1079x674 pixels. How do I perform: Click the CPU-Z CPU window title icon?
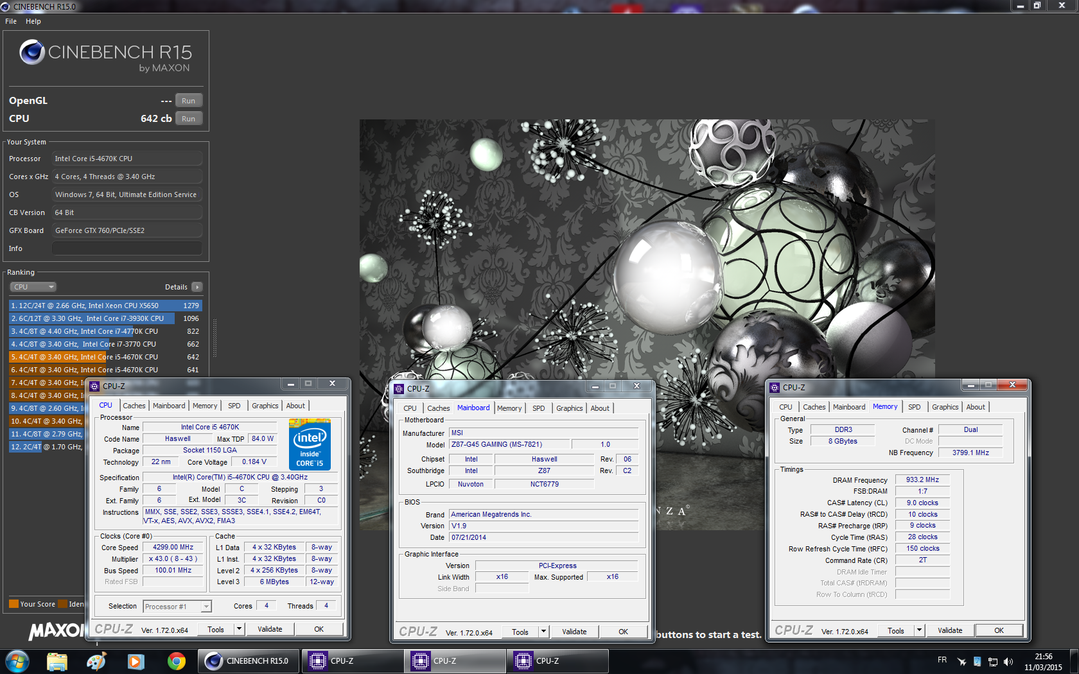94,386
